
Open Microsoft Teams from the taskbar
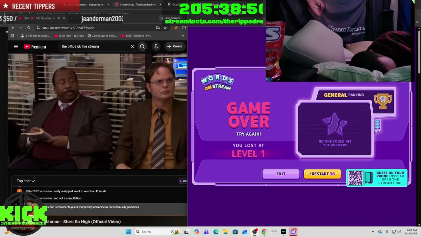206,232
